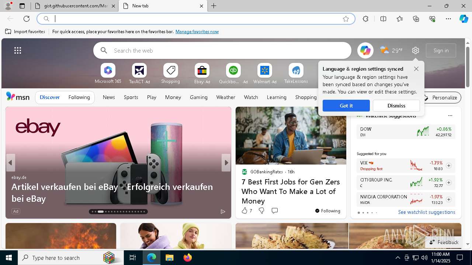Click the Dismiss button
The image size is (472, 265).
click(x=396, y=106)
